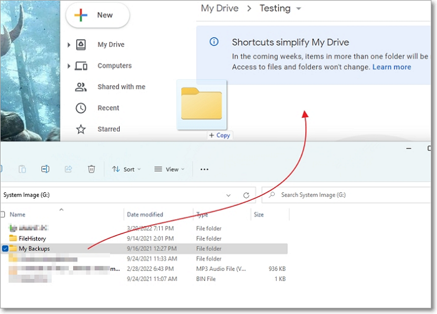
Task: Open the Testing folder dropdown
Action: pos(298,9)
